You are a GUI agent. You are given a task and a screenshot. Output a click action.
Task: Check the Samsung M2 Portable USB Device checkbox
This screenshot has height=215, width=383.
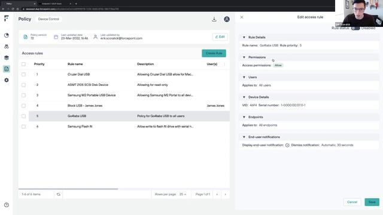coord(23,96)
